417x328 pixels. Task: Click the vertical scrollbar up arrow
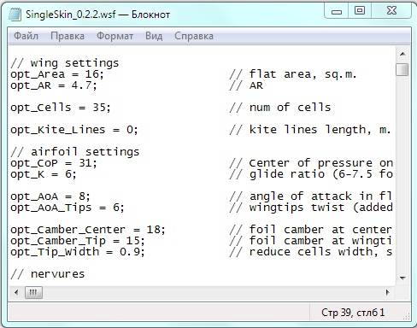402,54
